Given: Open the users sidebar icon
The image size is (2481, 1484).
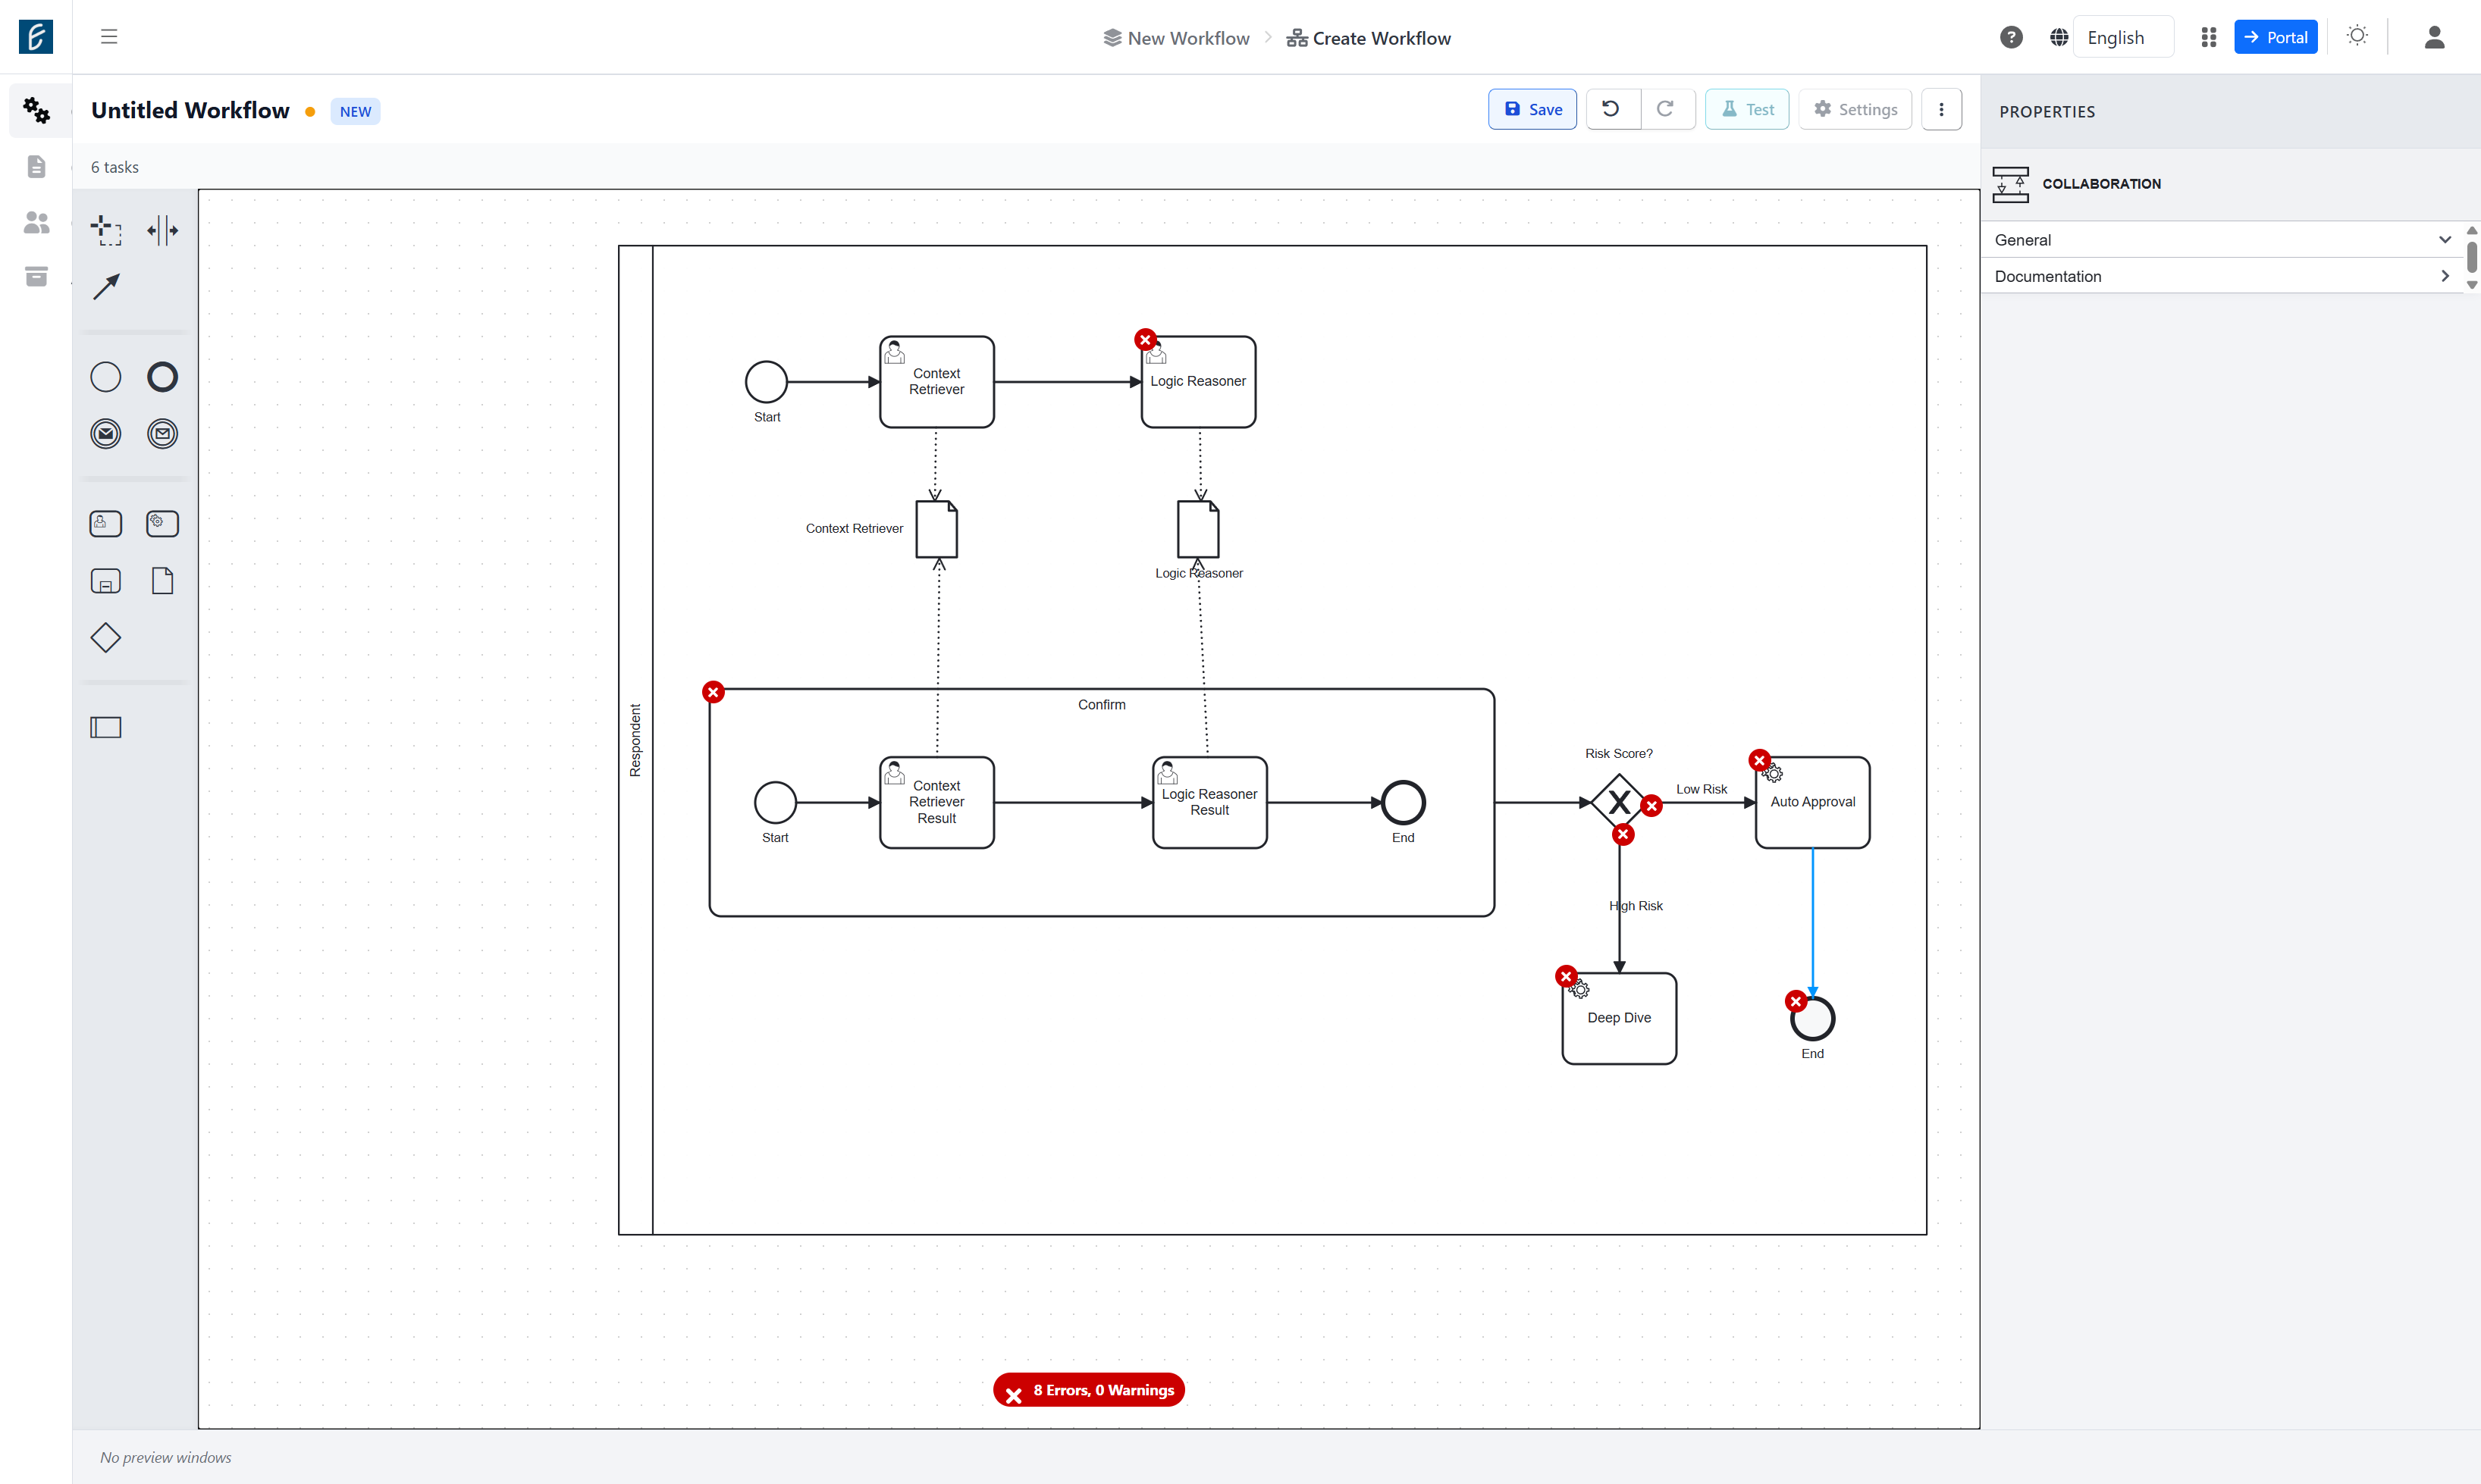Looking at the screenshot, I should coord(36,222).
